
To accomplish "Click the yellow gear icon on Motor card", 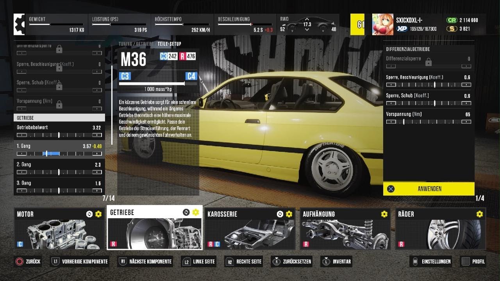I will point(98,214).
